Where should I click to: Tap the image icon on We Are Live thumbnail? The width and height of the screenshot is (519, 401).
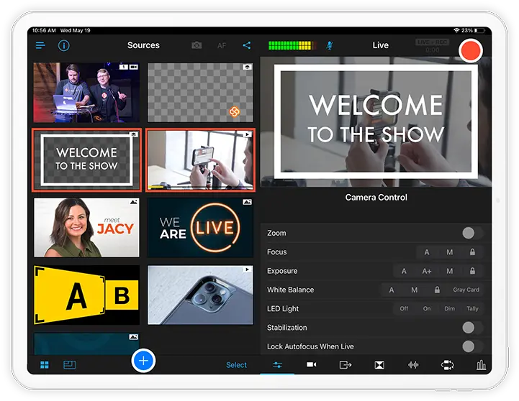[247, 202]
